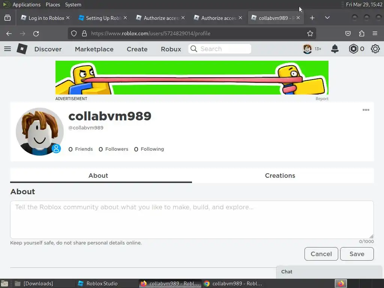Screen dimensions: 384x288
Task: Click the site security padlock icon
Action: (x=84, y=33)
